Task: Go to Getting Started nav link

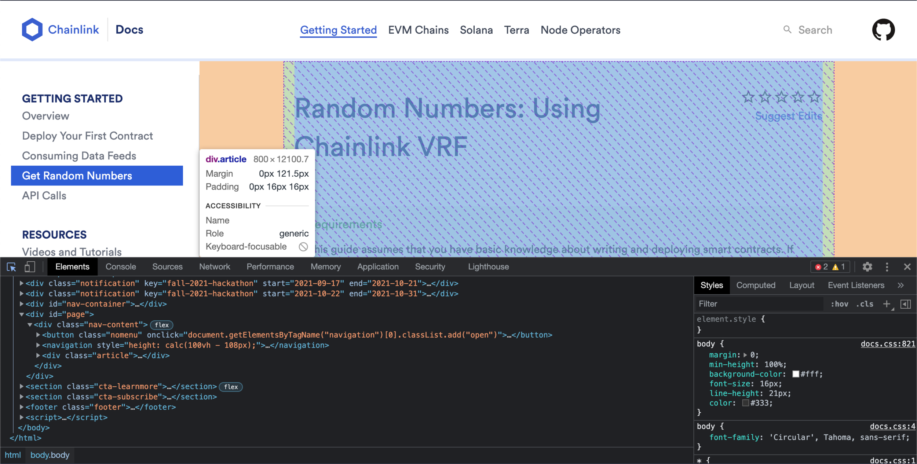Action: tap(338, 30)
